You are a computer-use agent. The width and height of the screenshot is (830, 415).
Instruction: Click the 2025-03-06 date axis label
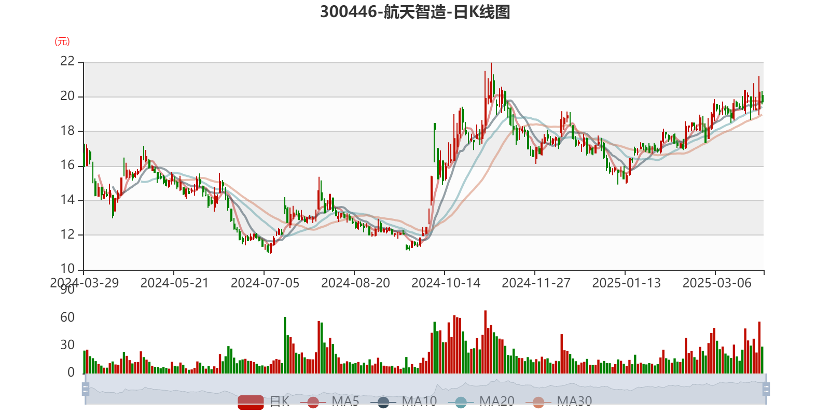click(x=716, y=283)
